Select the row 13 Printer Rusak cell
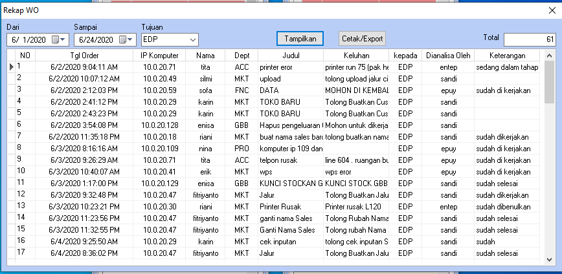Viewport: 562px width, 274px height. pyautogui.click(x=291, y=206)
